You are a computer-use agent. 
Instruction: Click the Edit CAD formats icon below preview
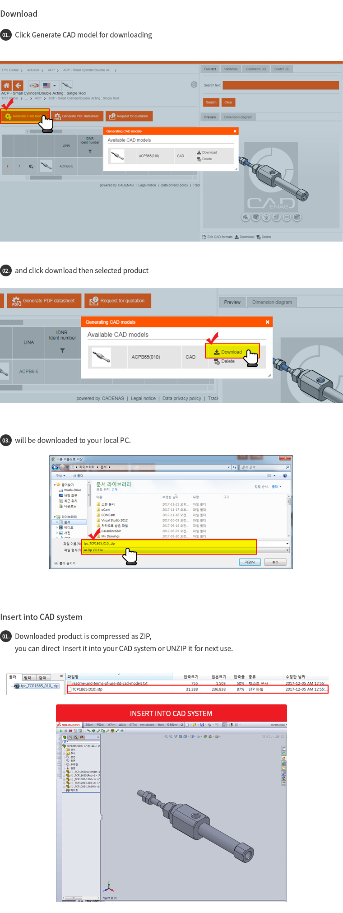(x=204, y=237)
